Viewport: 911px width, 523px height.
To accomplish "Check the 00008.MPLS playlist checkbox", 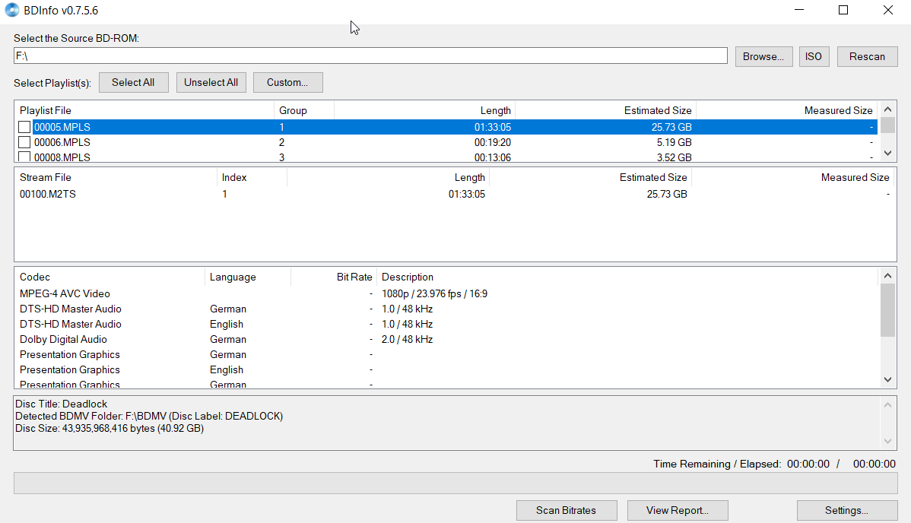I will click(24, 157).
